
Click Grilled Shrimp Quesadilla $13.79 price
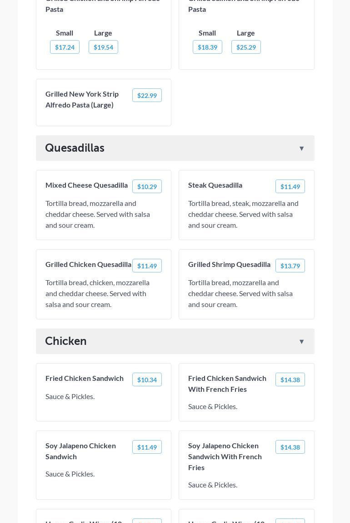pyautogui.click(x=290, y=266)
